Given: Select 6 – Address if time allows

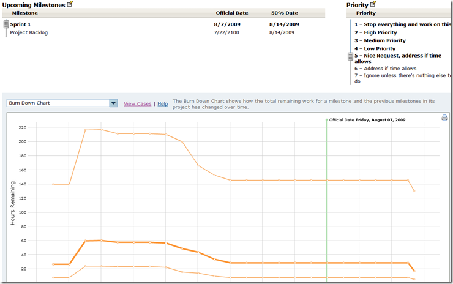Looking at the screenshot, I should click(386, 69).
